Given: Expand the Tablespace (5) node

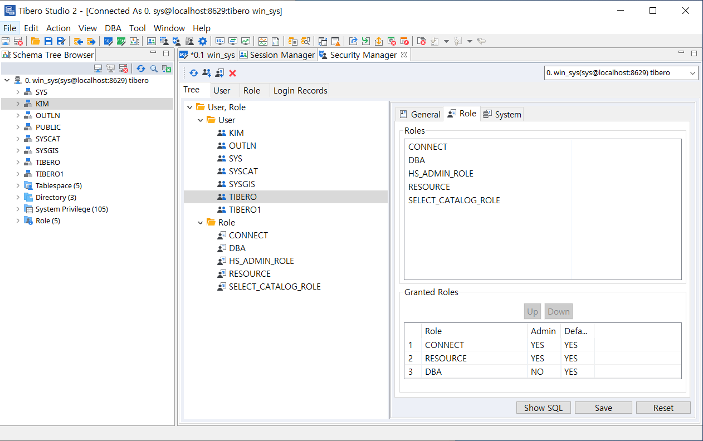Looking at the screenshot, I should 18,185.
